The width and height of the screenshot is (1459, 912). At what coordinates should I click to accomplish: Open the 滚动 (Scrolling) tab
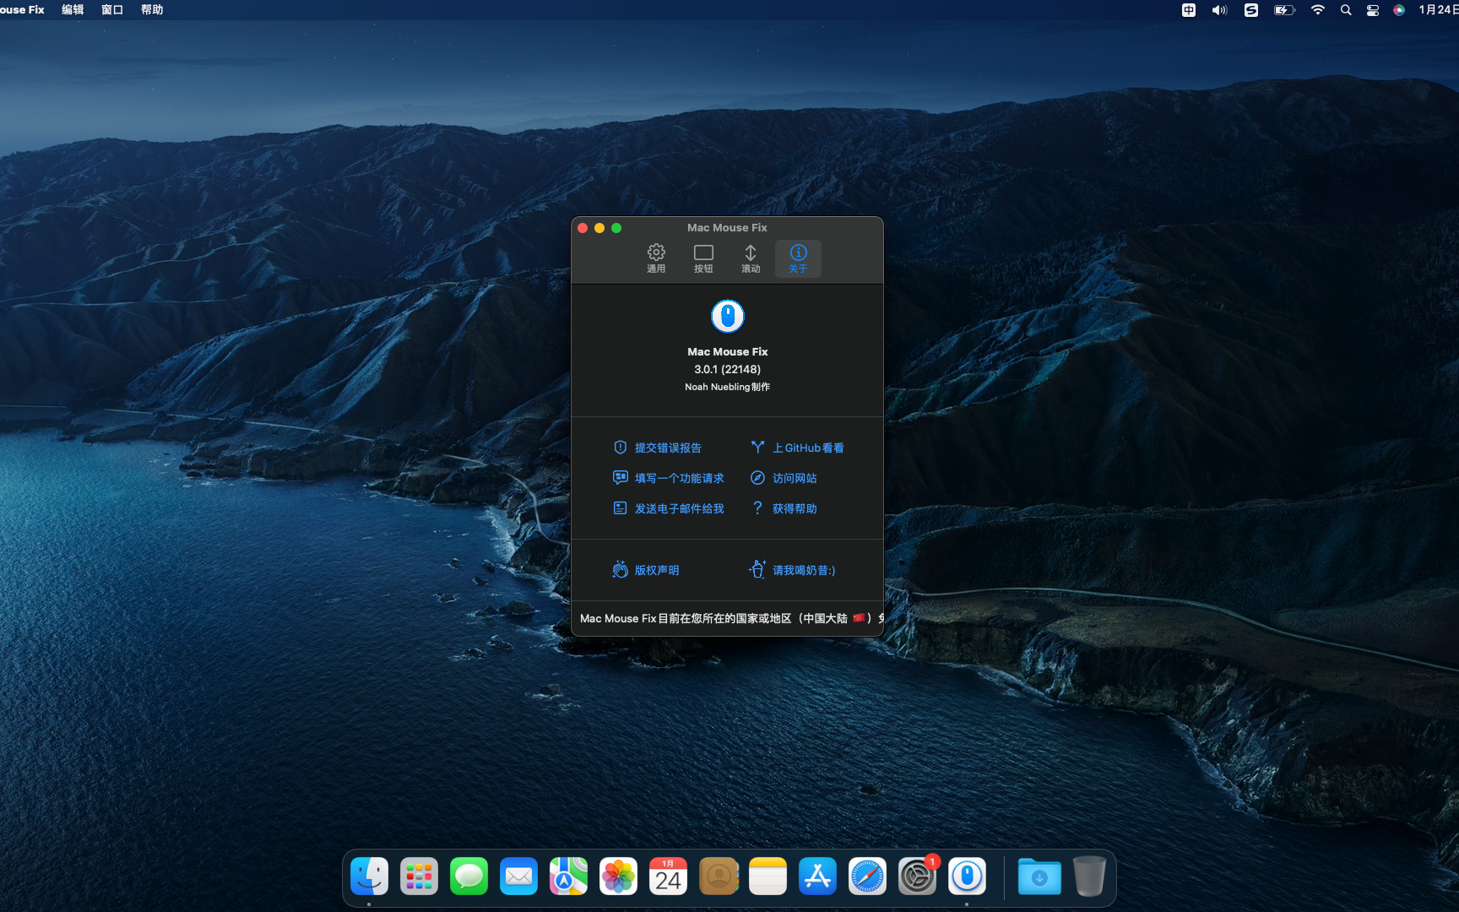click(x=751, y=258)
